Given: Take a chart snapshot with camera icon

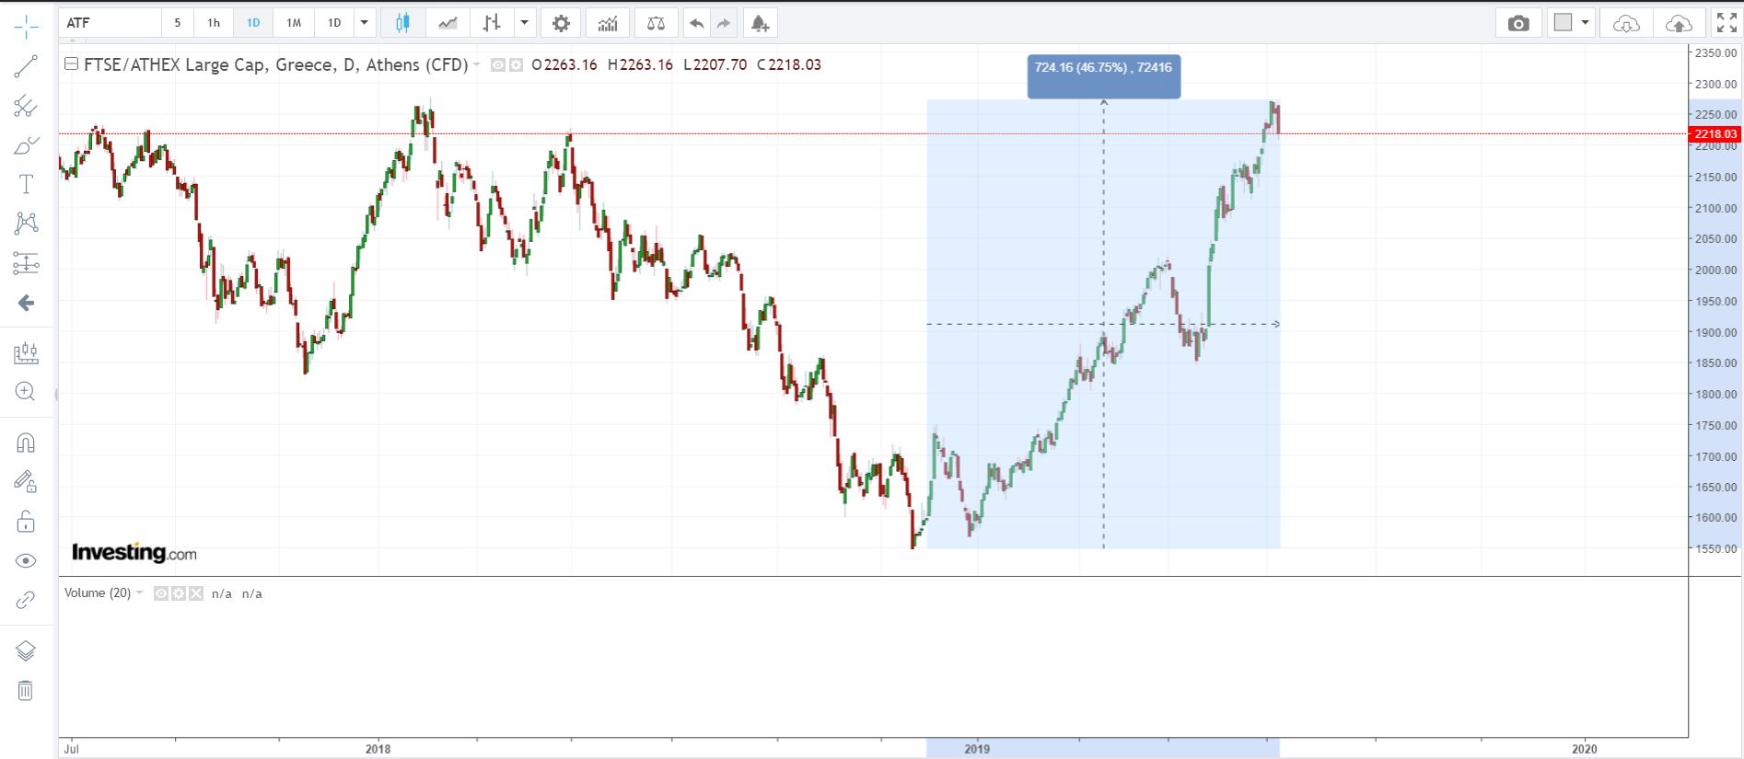Looking at the screenshot, I should click(1518, 23).
